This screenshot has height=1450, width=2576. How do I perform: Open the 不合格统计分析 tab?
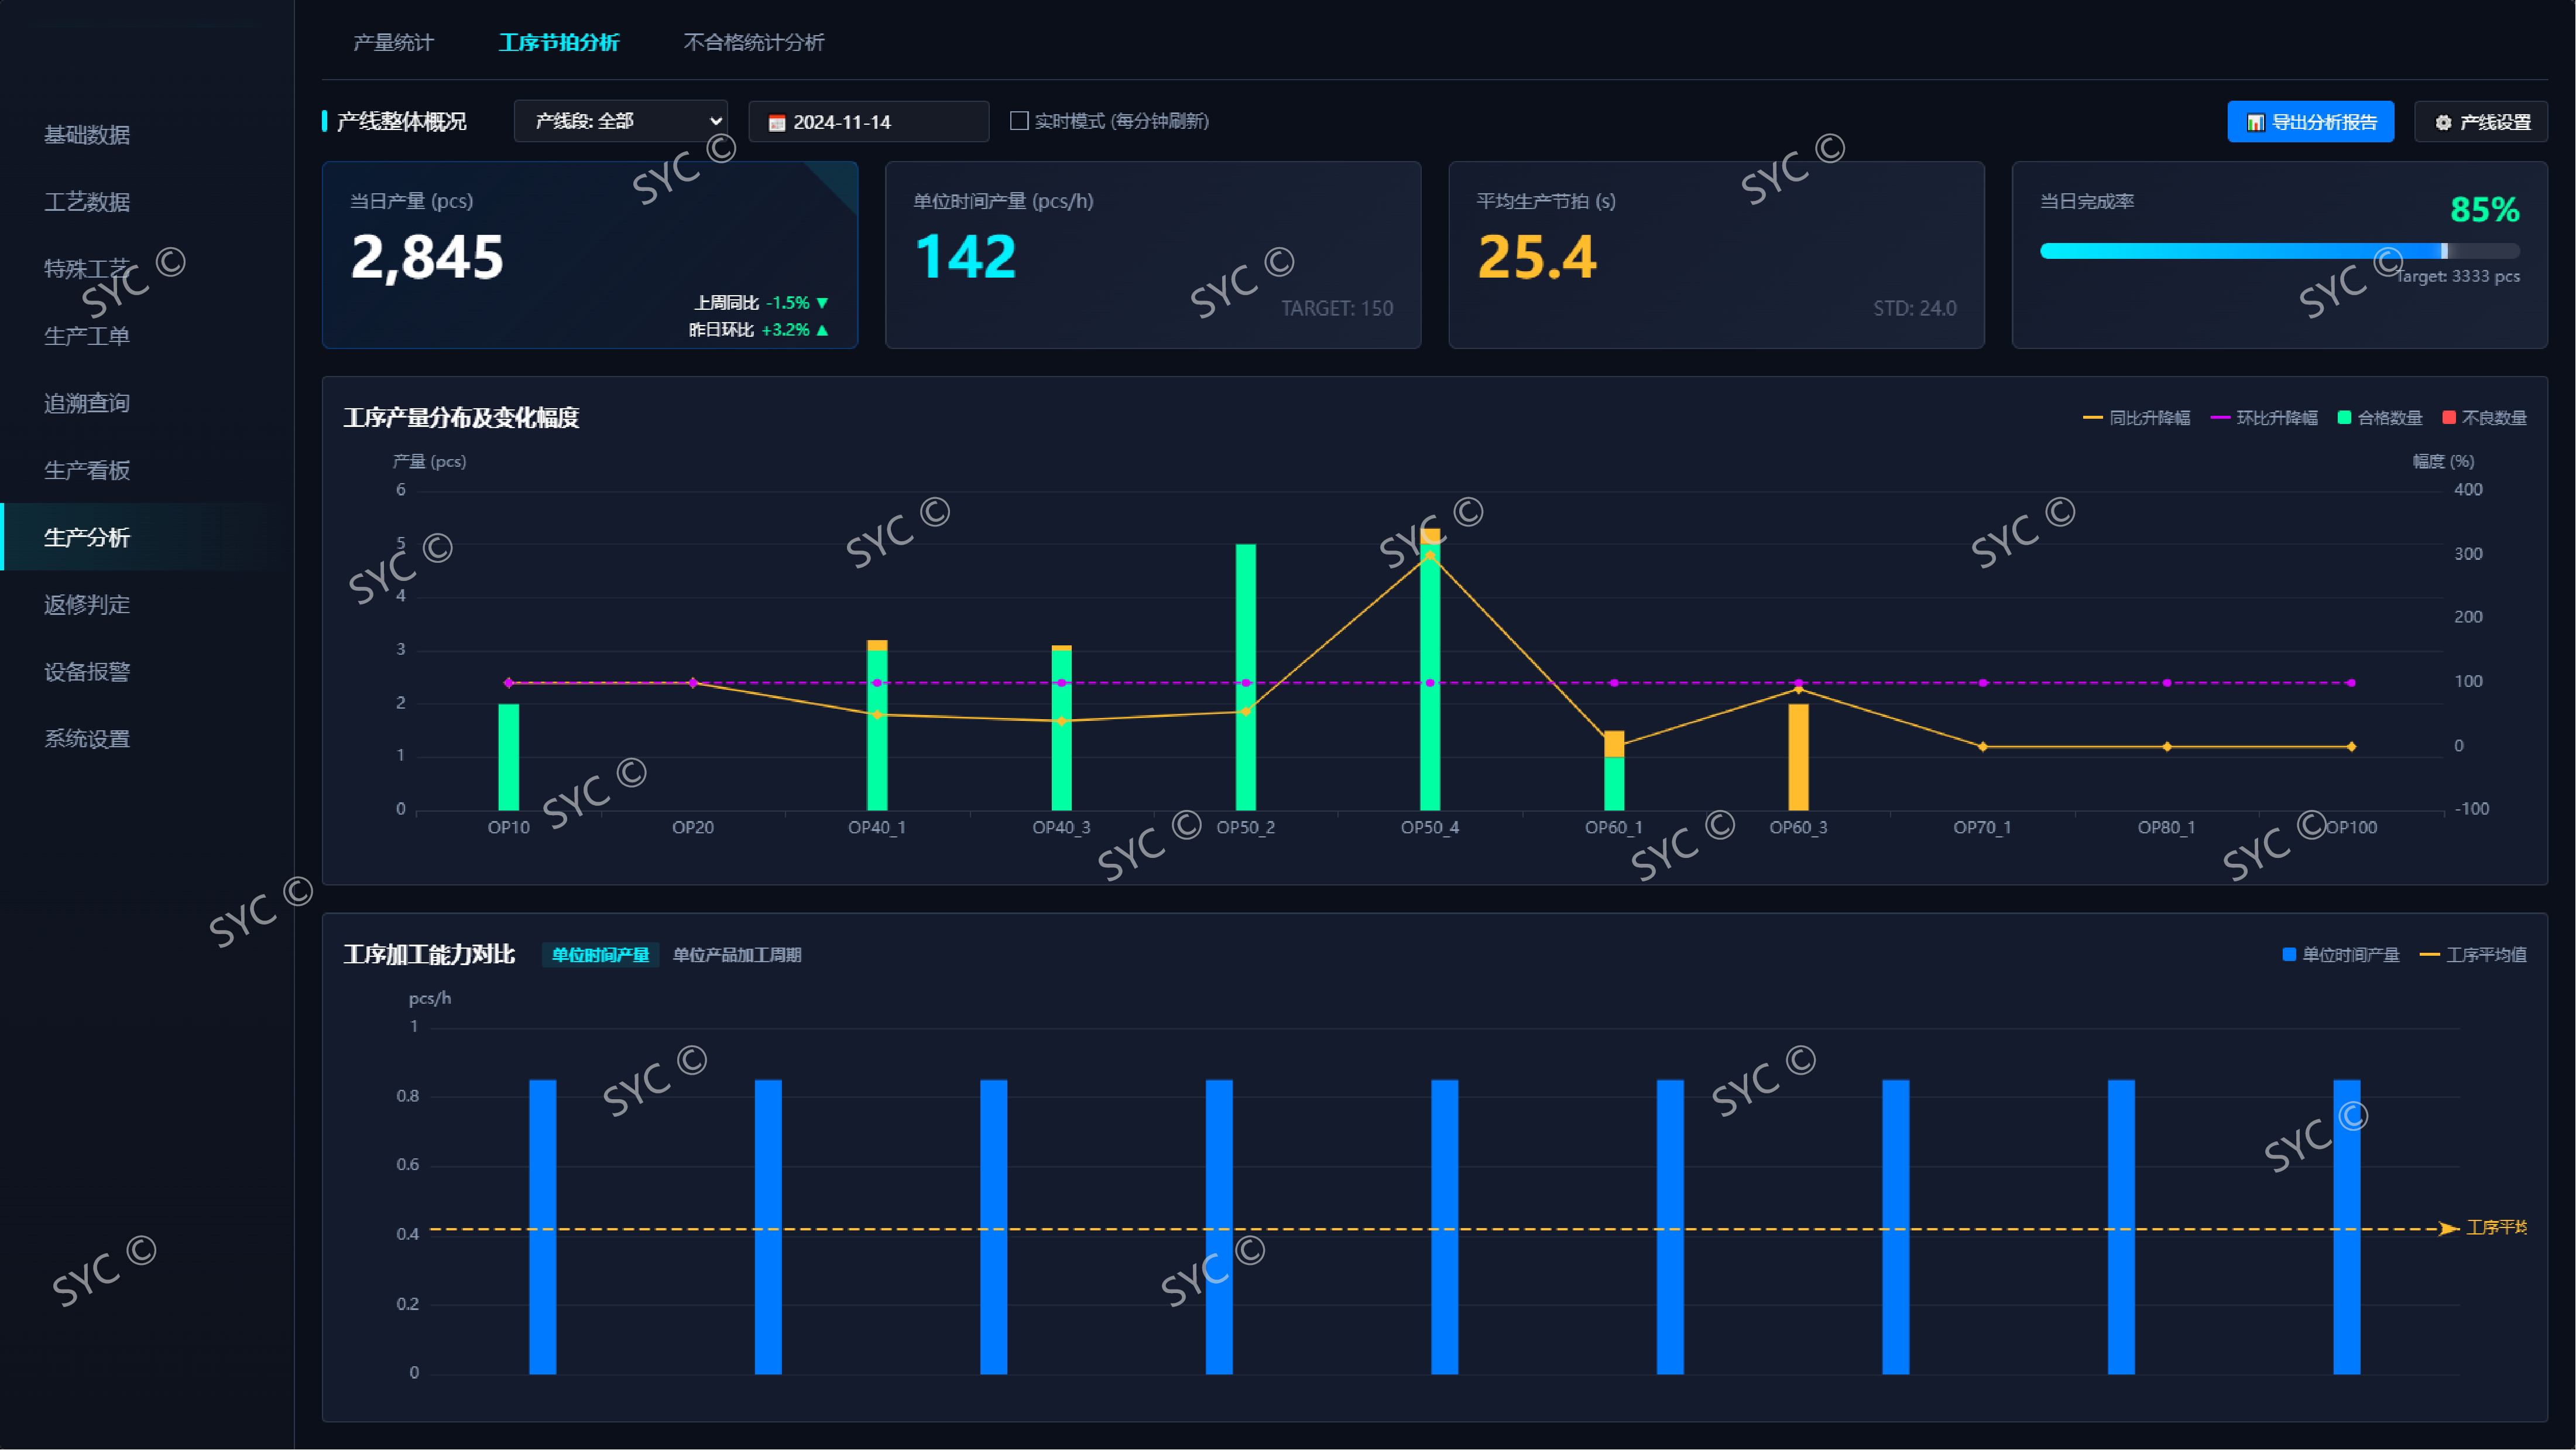(753, 42)
